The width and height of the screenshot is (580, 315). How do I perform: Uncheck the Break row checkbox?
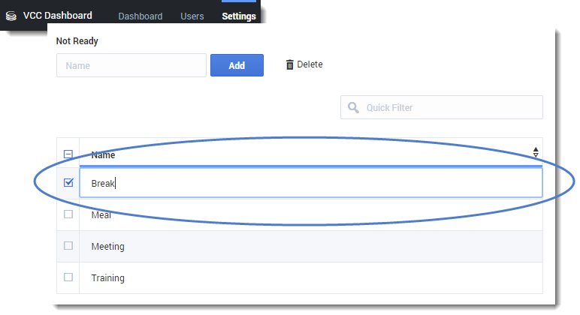click(68, 182)
